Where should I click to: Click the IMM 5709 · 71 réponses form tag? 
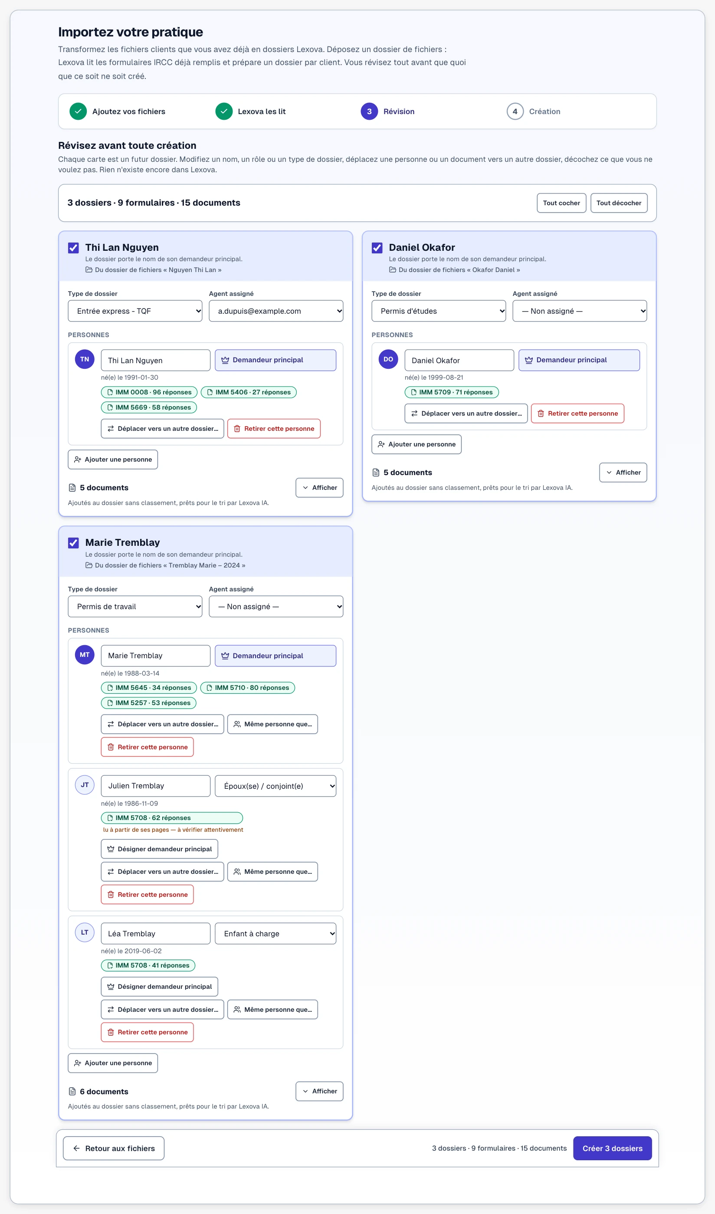(452, 392)
